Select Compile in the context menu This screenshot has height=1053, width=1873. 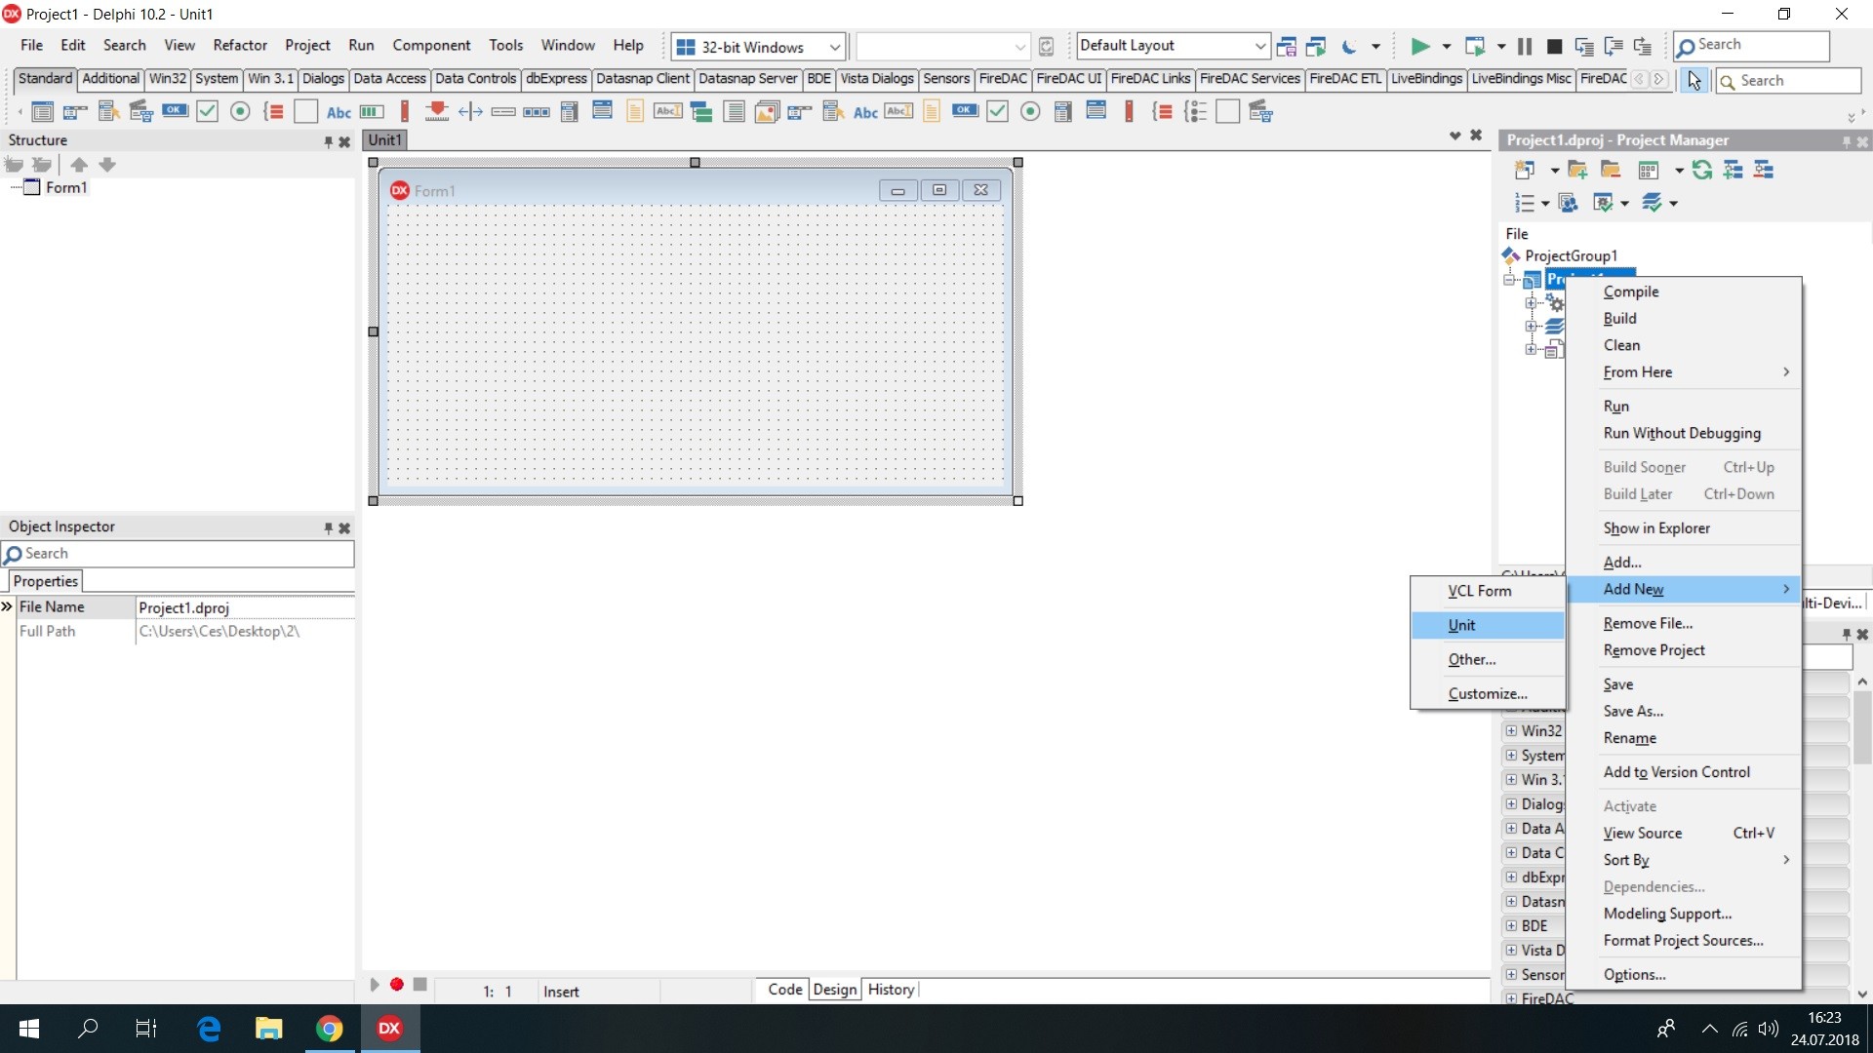click(1684, 292)
